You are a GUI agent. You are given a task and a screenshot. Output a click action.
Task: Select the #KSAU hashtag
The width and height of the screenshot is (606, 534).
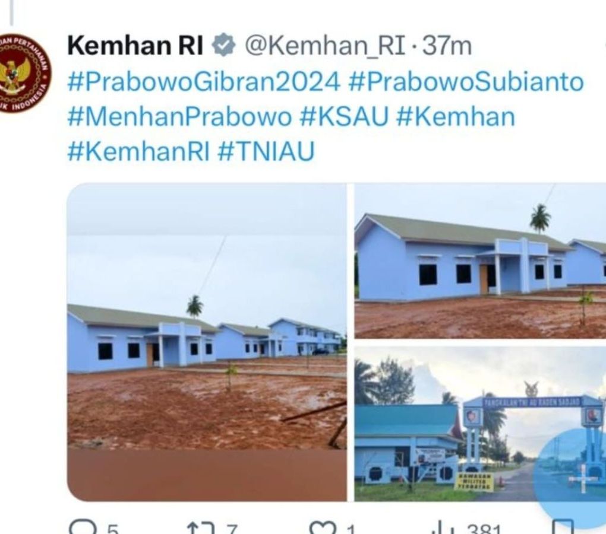click(x=343, y=116)
